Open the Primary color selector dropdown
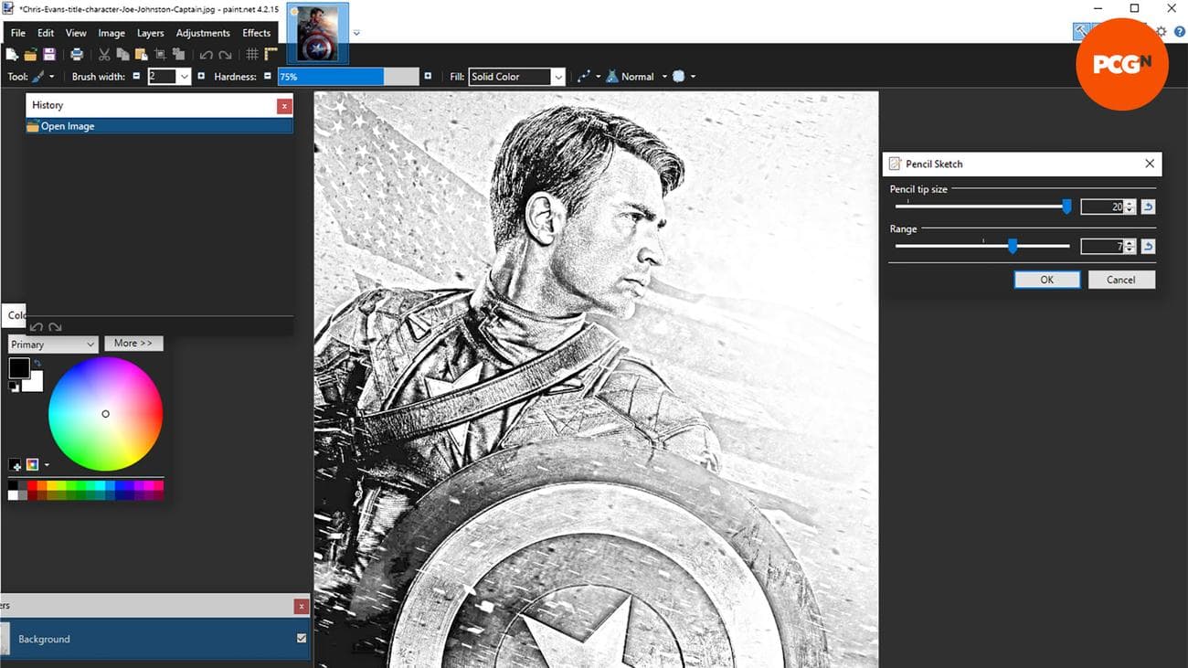Image resolution: width=1188 pixels, height=668 pixels. (53, 345)
